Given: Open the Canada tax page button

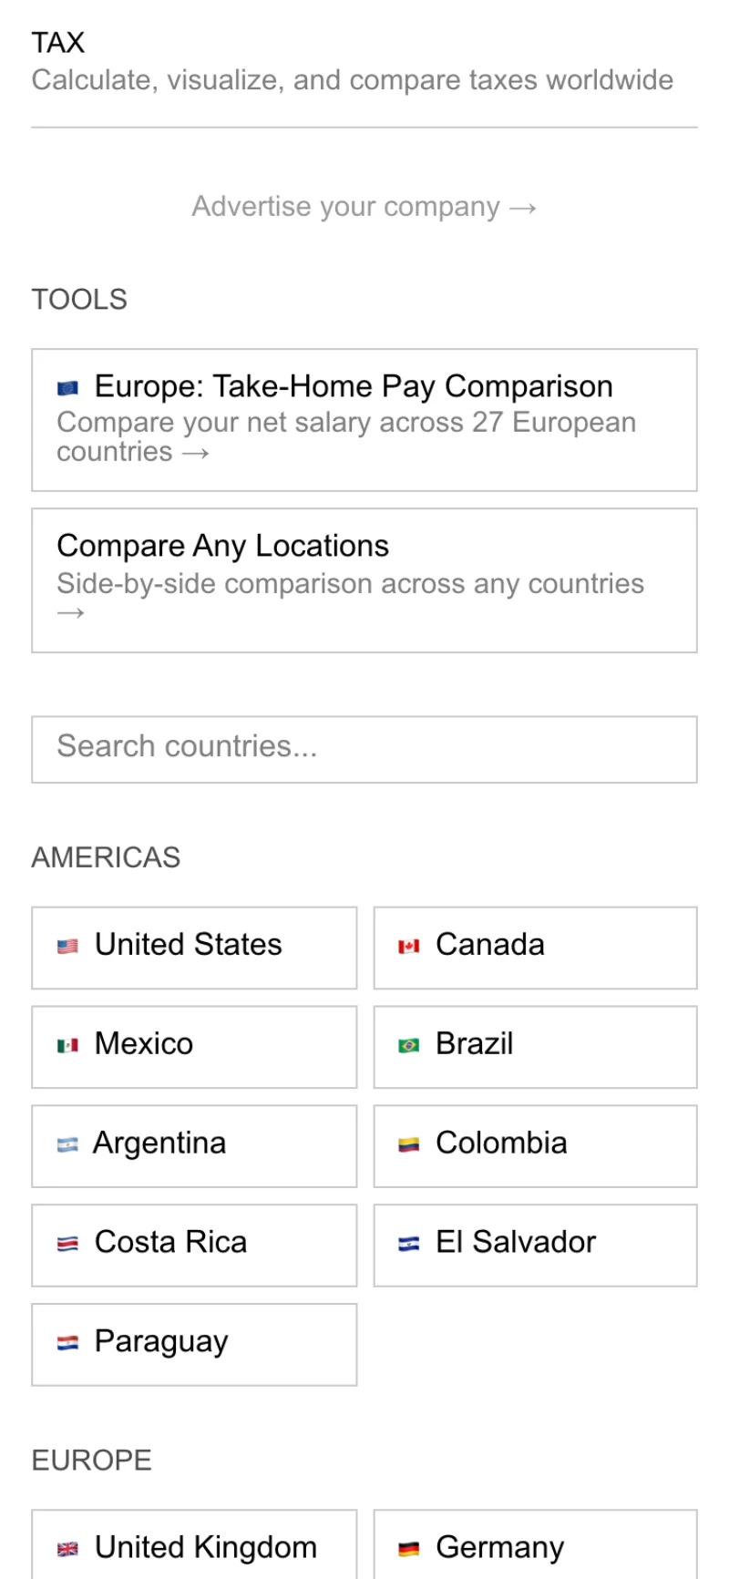Looking at the screenshot, I should pyautogui.click(x=536, y=948).
